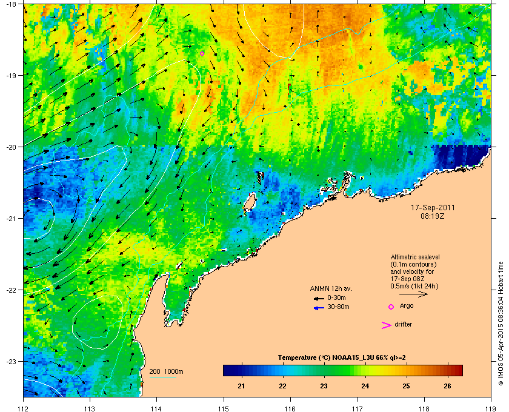Click the '0.5m/s (1kt 24h)' scale text
Image resolution: width=509 pixels, height=412 pixels.
pyautogui.click(x=414, y=286)
